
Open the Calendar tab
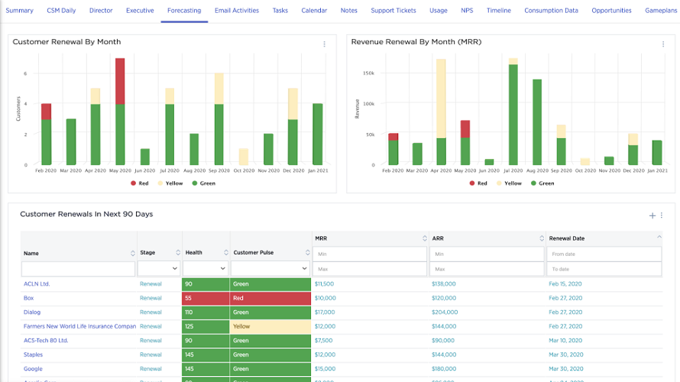pos(314,11)
